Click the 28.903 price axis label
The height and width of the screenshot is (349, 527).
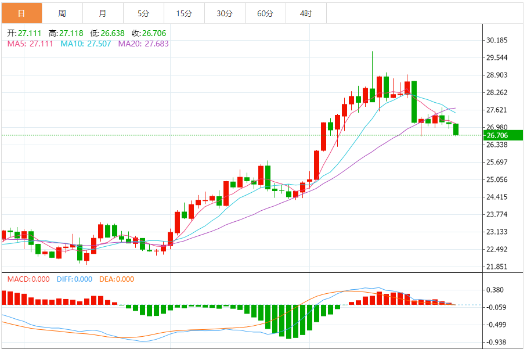497,75
